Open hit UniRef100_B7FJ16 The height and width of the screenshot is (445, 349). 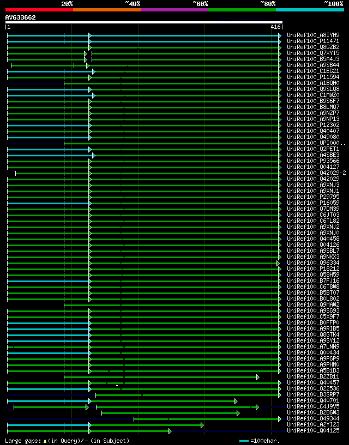(313, 281)
